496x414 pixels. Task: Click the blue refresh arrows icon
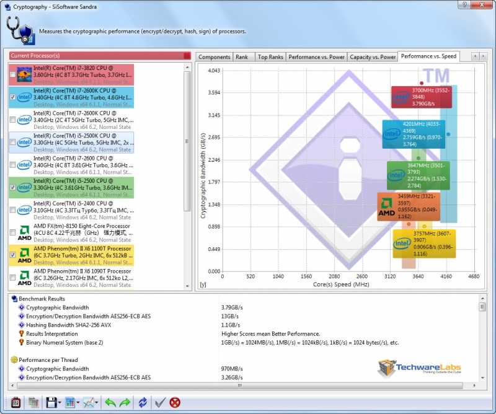[x=143, y=402]
